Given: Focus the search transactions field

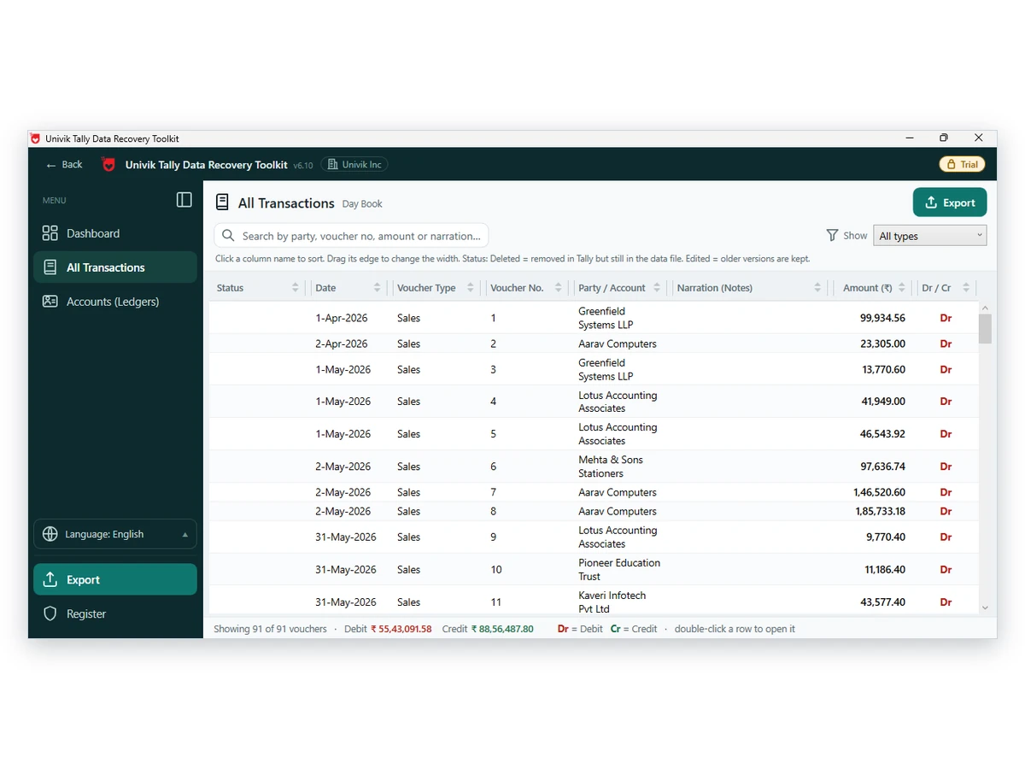Looking at the screenshot, I should [x=351, y=236].
